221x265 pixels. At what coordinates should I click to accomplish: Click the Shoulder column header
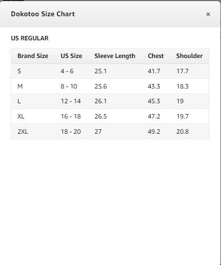(x=190, y=56)
